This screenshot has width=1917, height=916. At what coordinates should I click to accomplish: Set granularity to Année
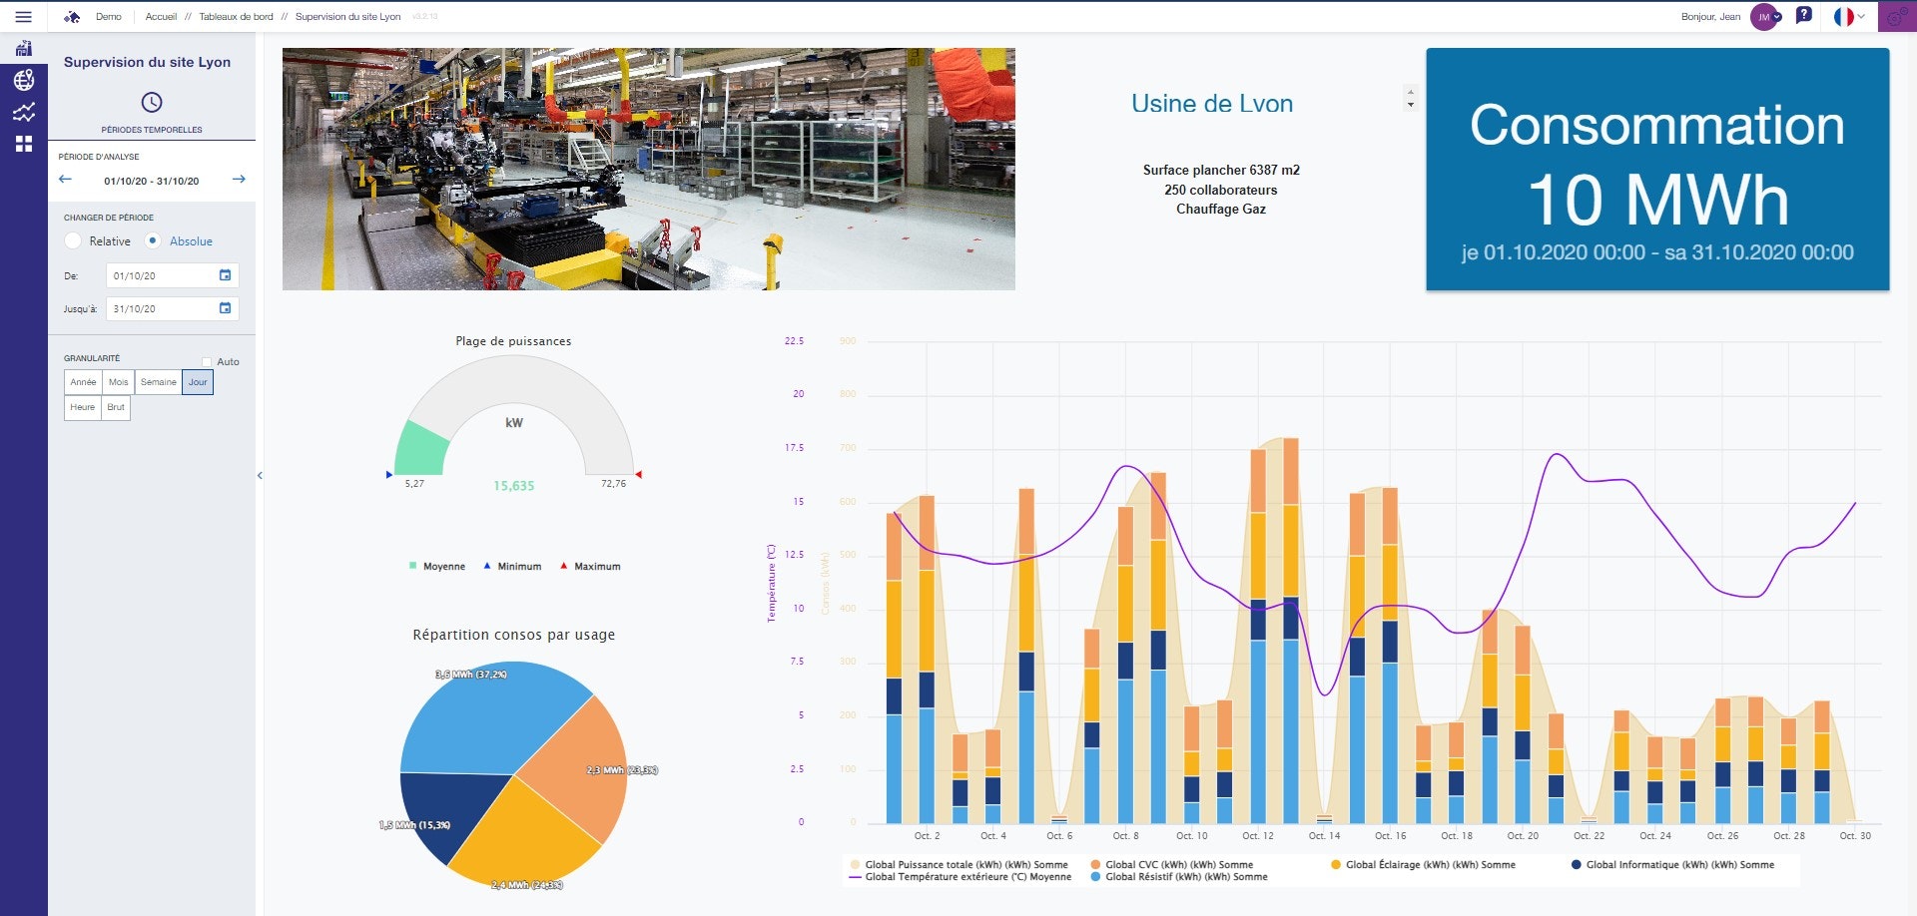(x=84, y=382)
